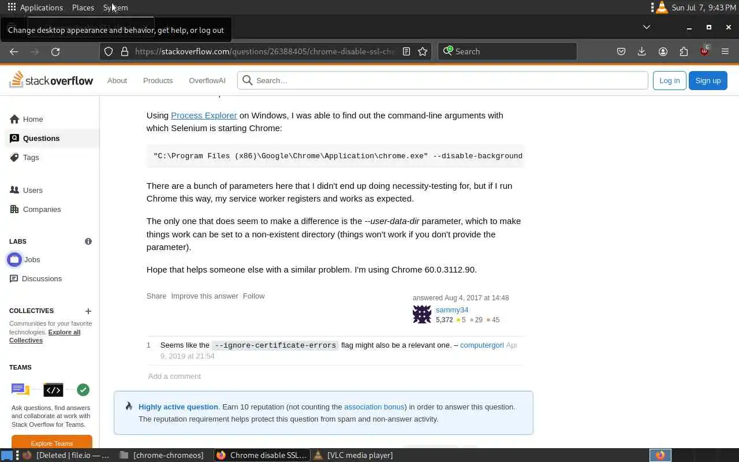Viewport: 739px width, 462px height.
Task: Click Follow under the answer
Action: tap(253, 296)
